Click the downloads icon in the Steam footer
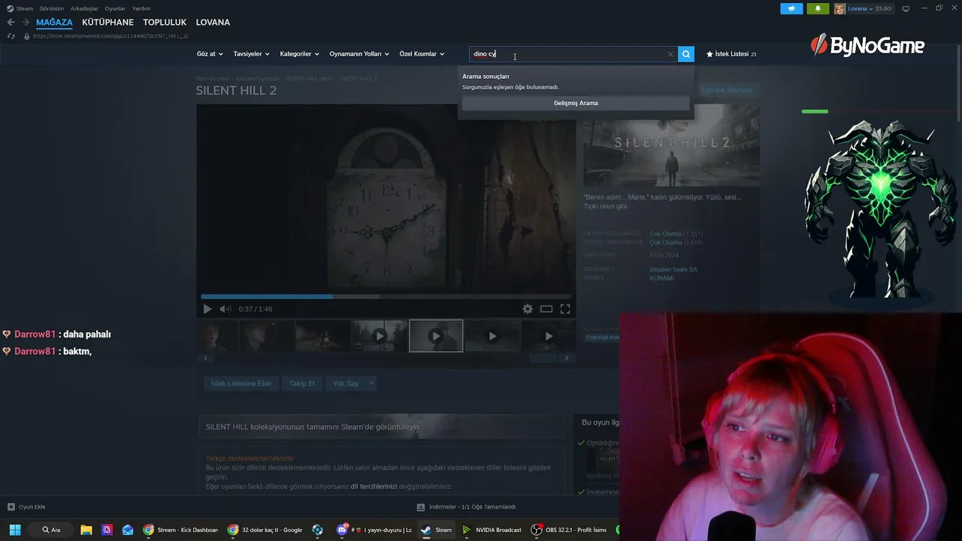Image resolution: width=962 pixels, height=541 pixels. pyautogui.click(x=421, y=507)
